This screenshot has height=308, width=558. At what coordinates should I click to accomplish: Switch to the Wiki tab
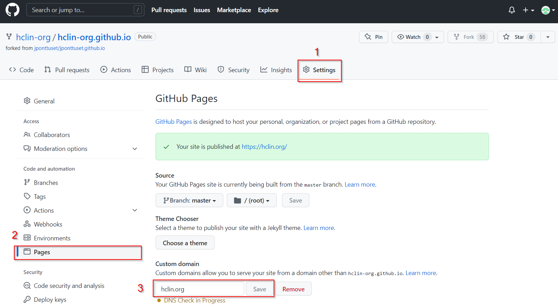tap(195, 70)
